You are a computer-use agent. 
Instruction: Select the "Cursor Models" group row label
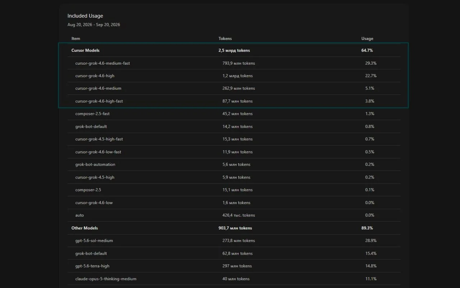pos(86,50)
